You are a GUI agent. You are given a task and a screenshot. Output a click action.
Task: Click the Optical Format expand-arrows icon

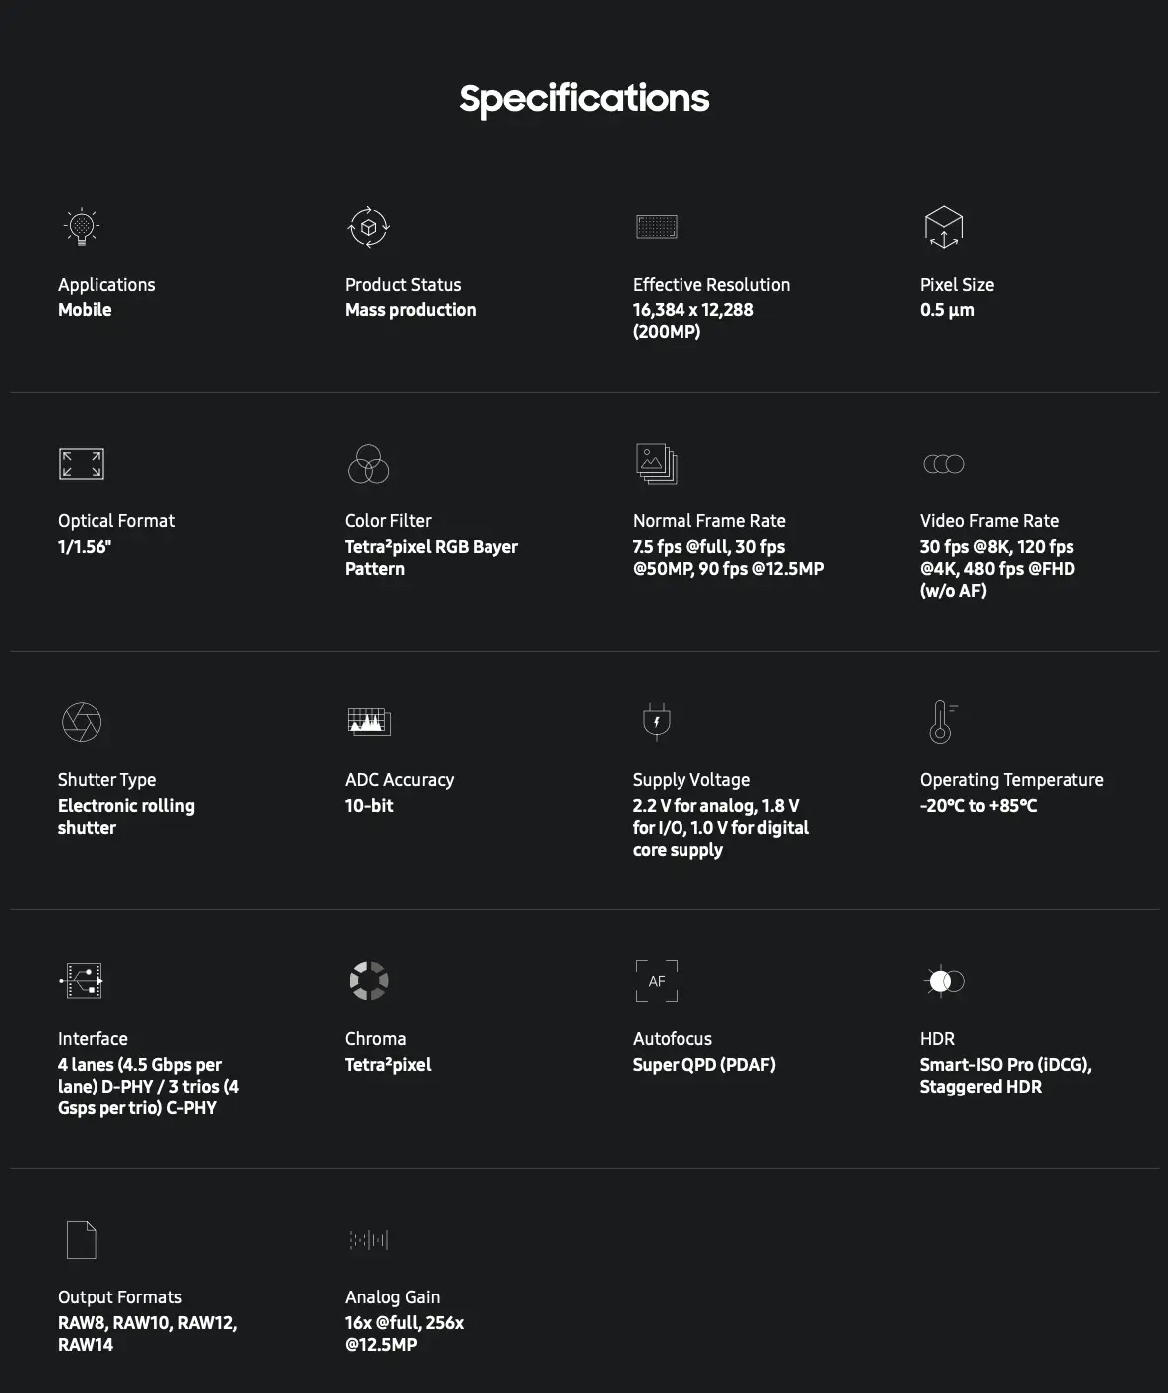point(81,464)
